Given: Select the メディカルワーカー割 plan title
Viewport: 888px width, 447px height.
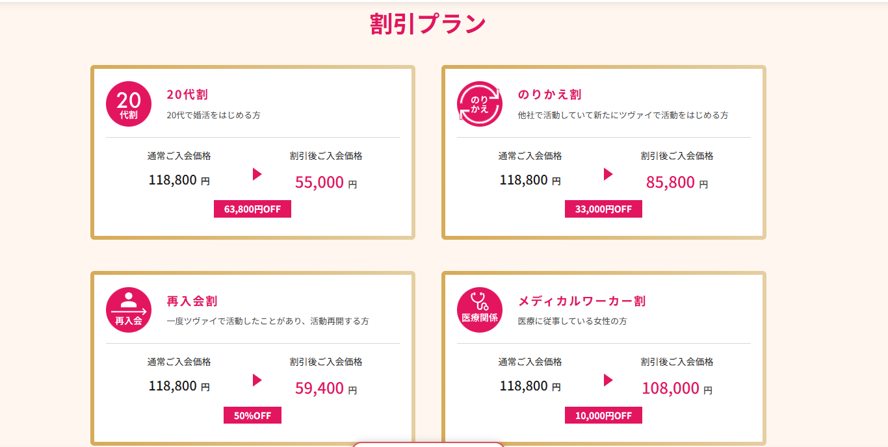Looking at the screenshot, I should (x=582, y=301).
